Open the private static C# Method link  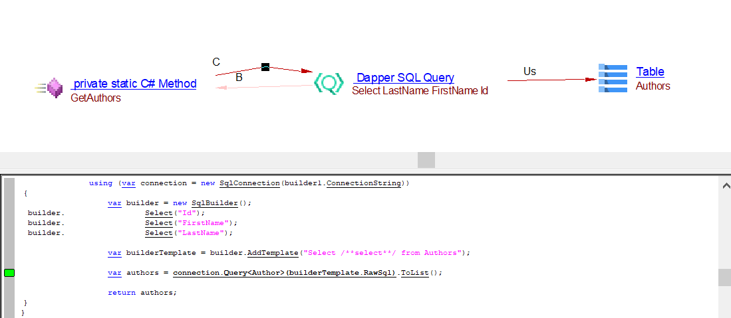point(134,84)
